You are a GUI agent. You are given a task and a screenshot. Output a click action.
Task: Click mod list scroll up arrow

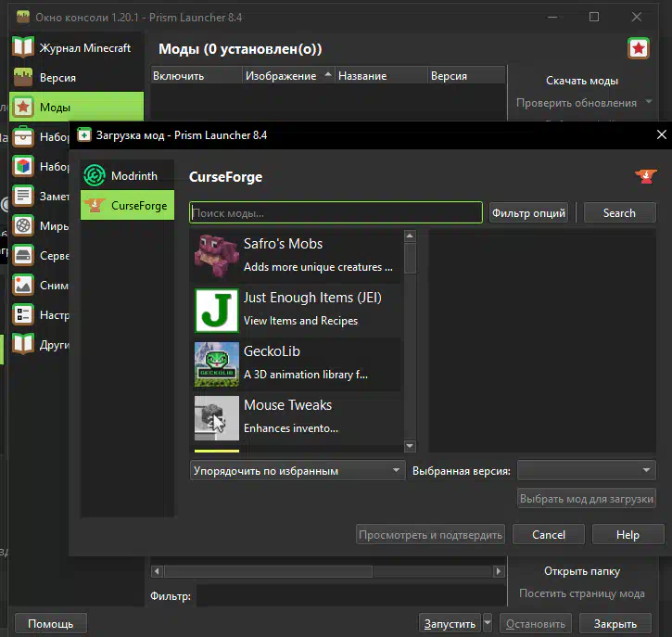coord(410,236)
